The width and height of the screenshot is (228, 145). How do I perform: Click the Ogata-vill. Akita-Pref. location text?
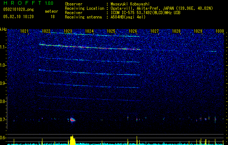click(x=162, y=8)
